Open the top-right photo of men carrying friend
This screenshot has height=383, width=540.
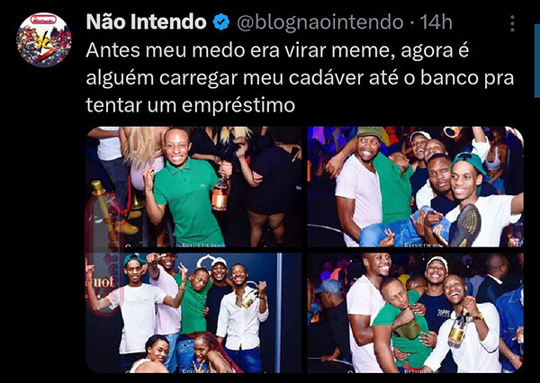pos(415,187)
